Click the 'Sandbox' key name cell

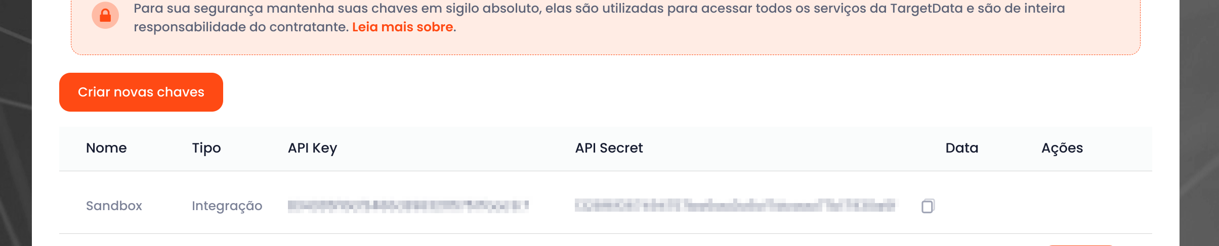114,206
